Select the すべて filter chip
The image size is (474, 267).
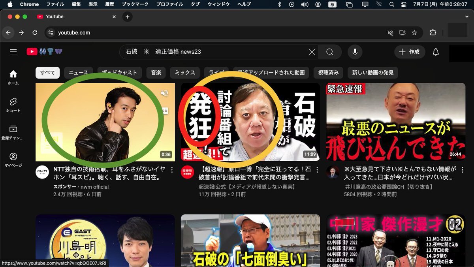(47, 73)
